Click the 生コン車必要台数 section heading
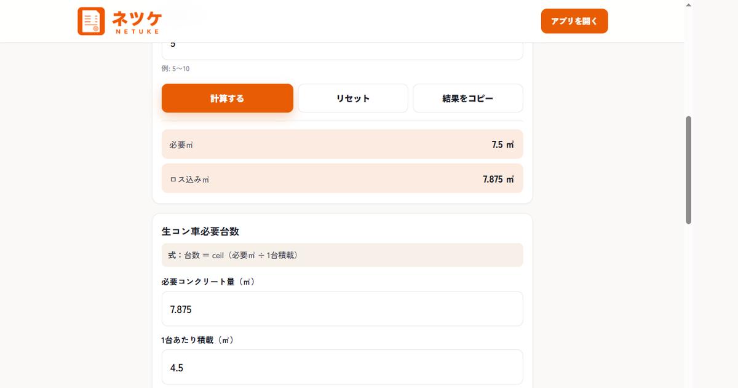Viewport: 738px width, 388px height. coord(200,232)
